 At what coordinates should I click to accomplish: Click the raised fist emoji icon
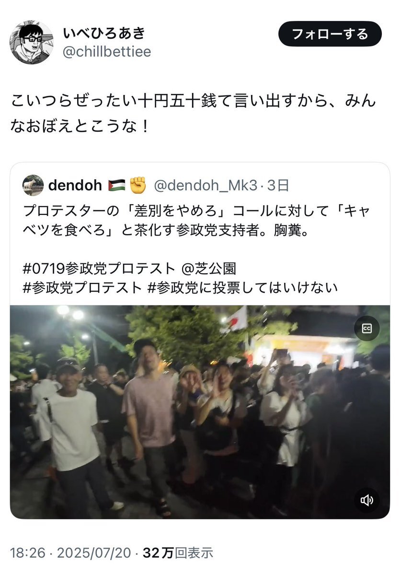[138, 185]
